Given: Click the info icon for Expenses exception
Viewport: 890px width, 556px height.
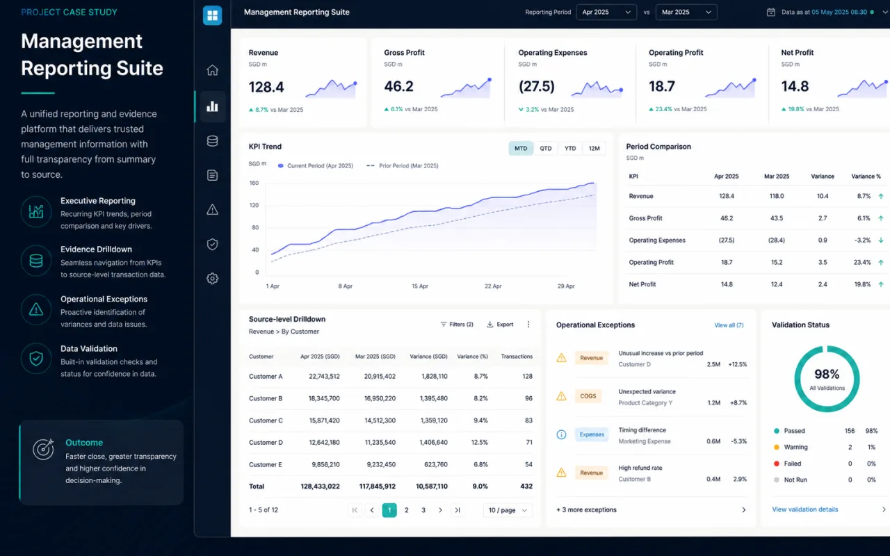Looking at the screenshot, I should pyautogui.click(x=561, y=434).
